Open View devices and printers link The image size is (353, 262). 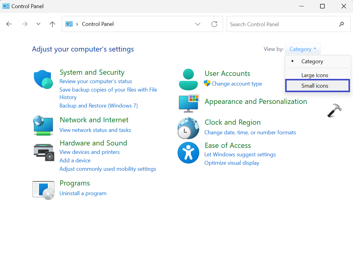pyautogui.click(x=90, y=152)
